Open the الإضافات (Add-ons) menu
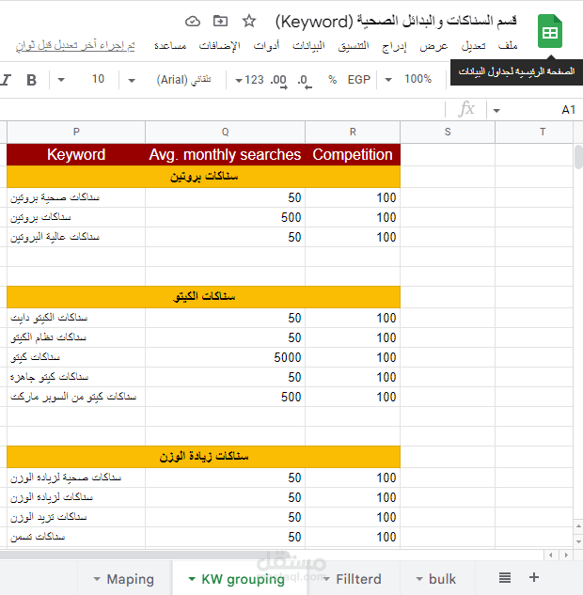This screenshot has width=583, height=595. tap(220, 46)
